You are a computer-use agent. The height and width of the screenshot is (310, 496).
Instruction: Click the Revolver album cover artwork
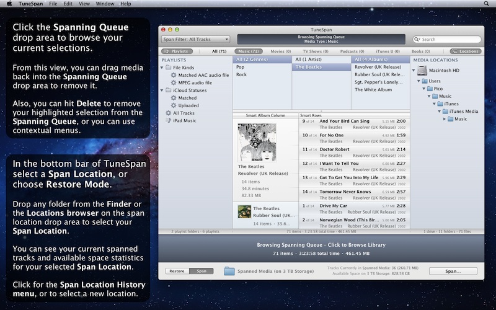pyautogui.click(x=257, y=141)
